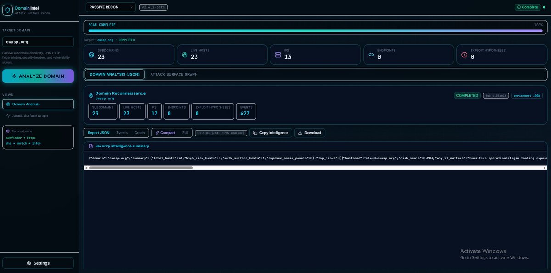
Task: Select the Report JSON sub-tab
Action: [x=99, y=133]
